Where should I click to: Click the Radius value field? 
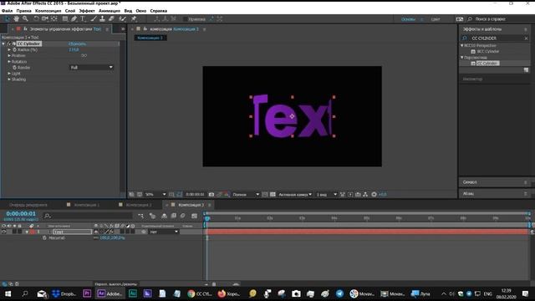coord(74,50)
